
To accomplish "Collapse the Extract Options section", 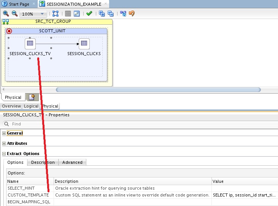I will point(4,154).
